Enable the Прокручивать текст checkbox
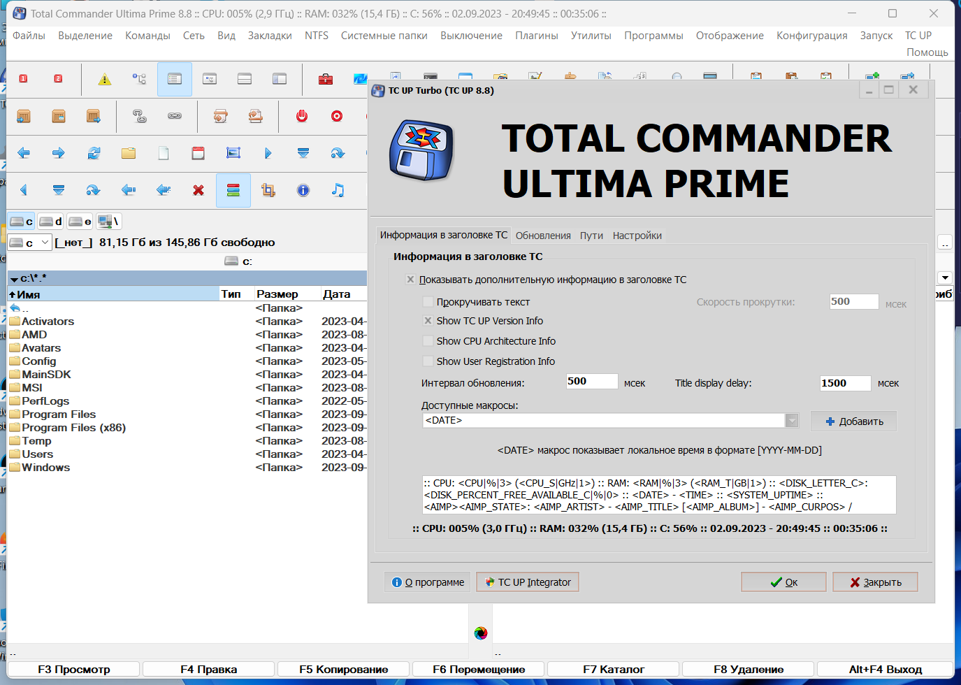Viewport: 961px width, 685px height. [x=428, y=302]
